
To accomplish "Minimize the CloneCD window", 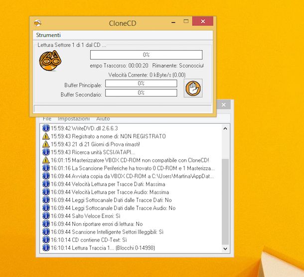I will pos(173,22).
